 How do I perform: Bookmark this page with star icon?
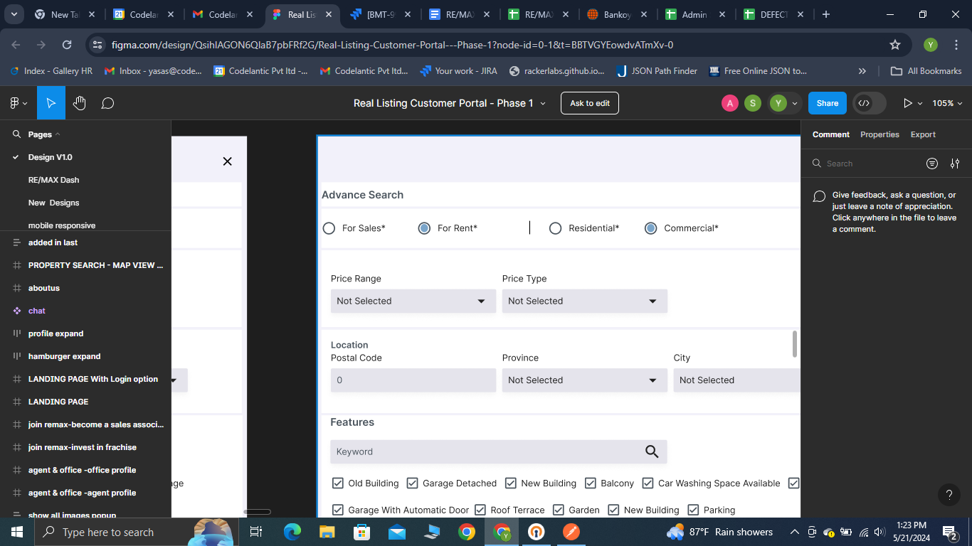coord(895,45)
